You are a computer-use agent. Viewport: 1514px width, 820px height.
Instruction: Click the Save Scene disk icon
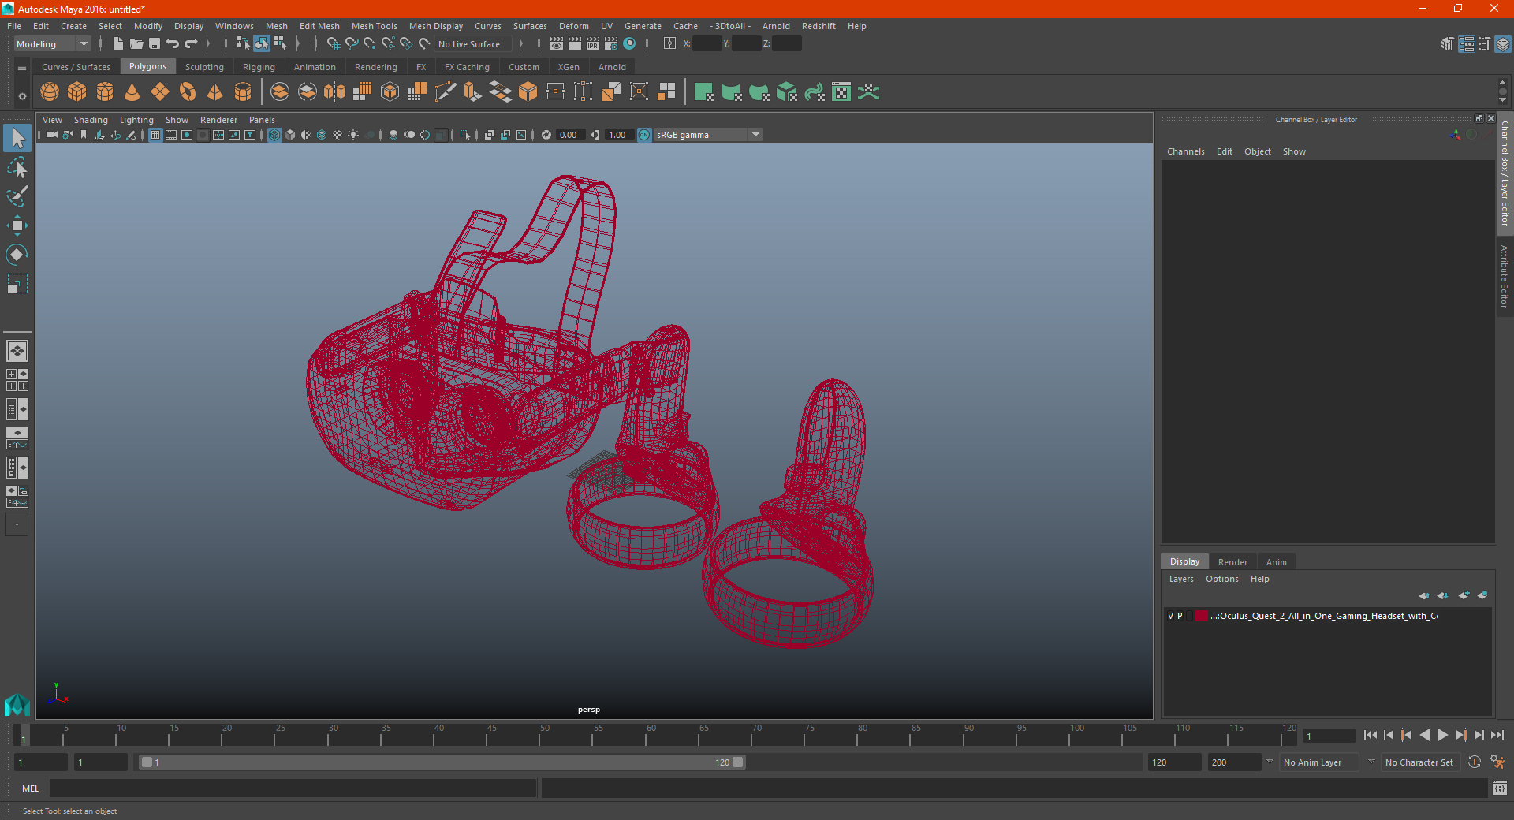tap(155, 44)
